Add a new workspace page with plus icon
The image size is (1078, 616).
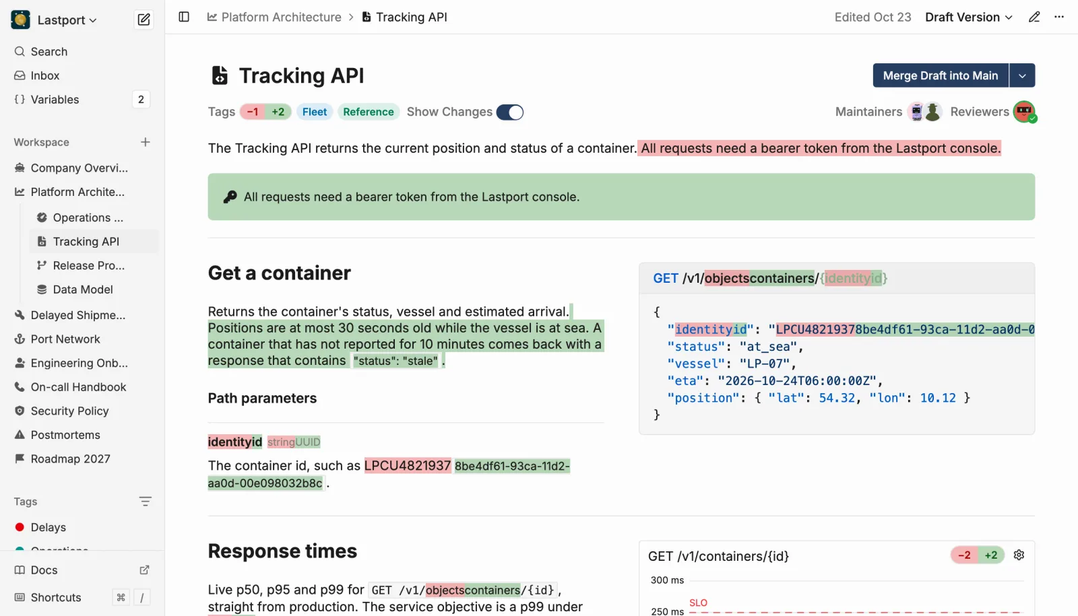tap(145, 142)
